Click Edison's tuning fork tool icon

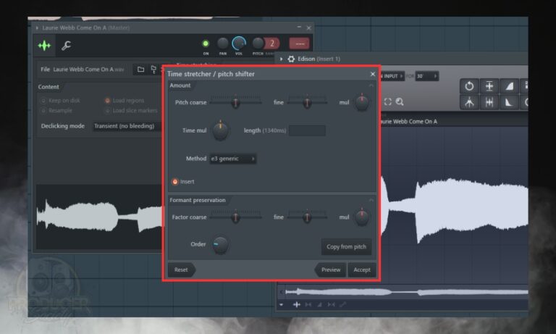pyautogui.click(x=469, y=102)
